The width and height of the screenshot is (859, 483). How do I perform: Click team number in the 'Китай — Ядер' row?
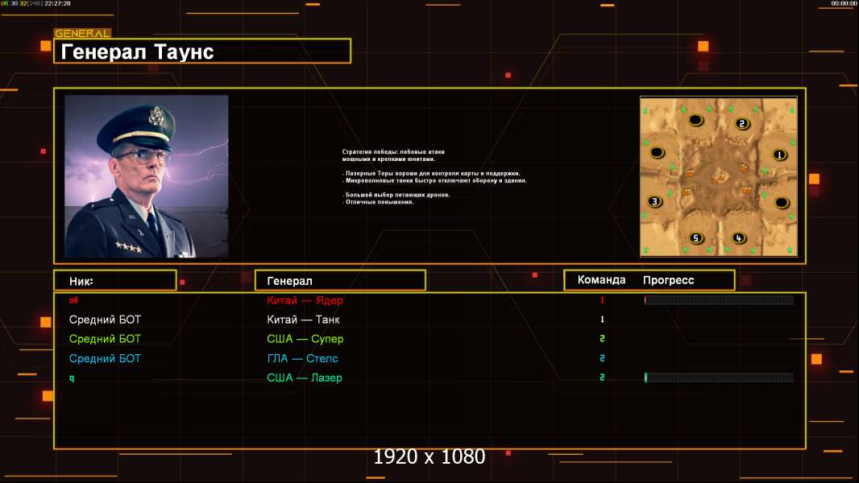[602, 299]
